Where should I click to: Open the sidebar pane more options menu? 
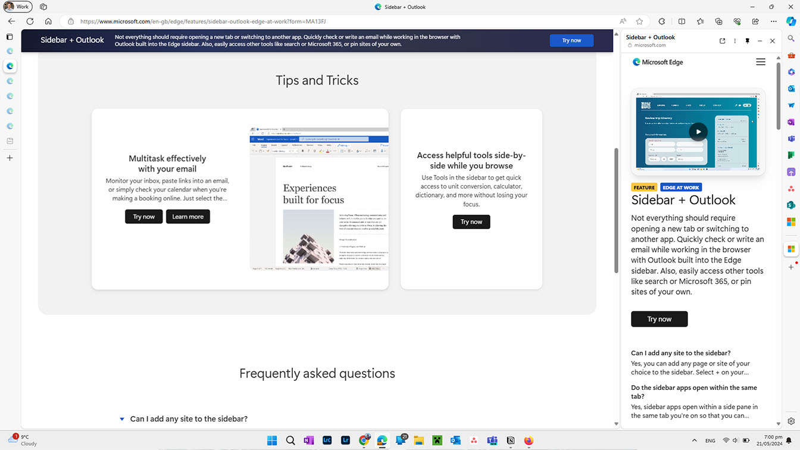click(735, 41)
